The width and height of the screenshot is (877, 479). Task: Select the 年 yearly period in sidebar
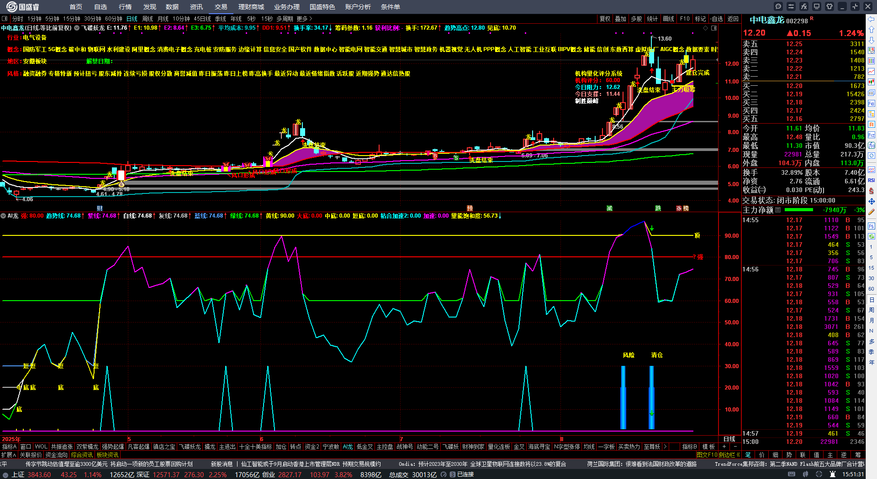tap(872, 362)
